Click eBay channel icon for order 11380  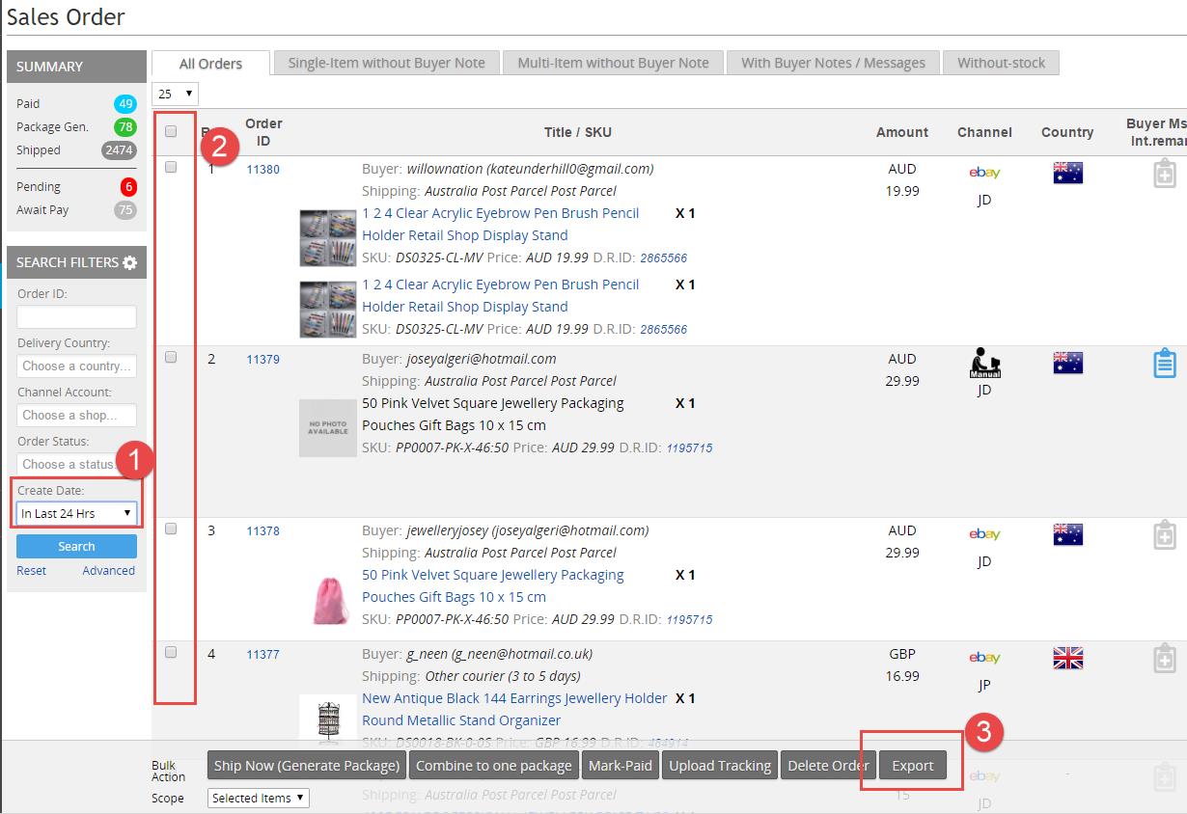984,173
